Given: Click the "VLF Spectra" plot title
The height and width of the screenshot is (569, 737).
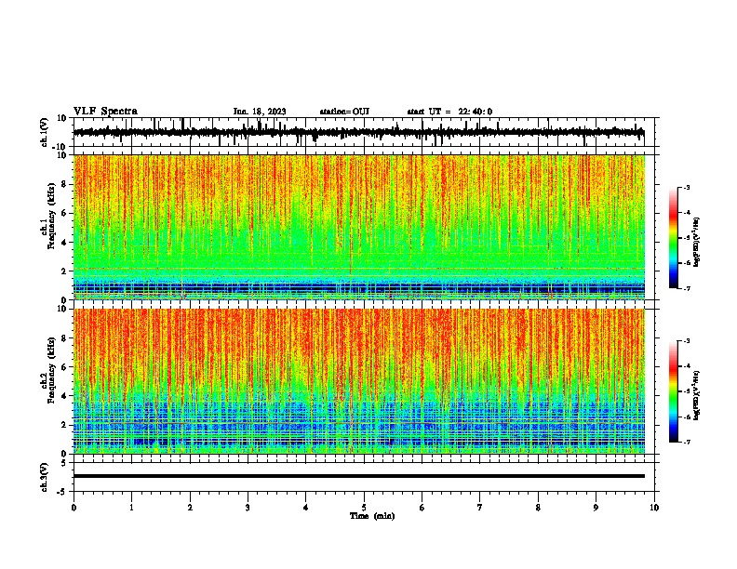Looking at the screenshot, I should [105, 112].
